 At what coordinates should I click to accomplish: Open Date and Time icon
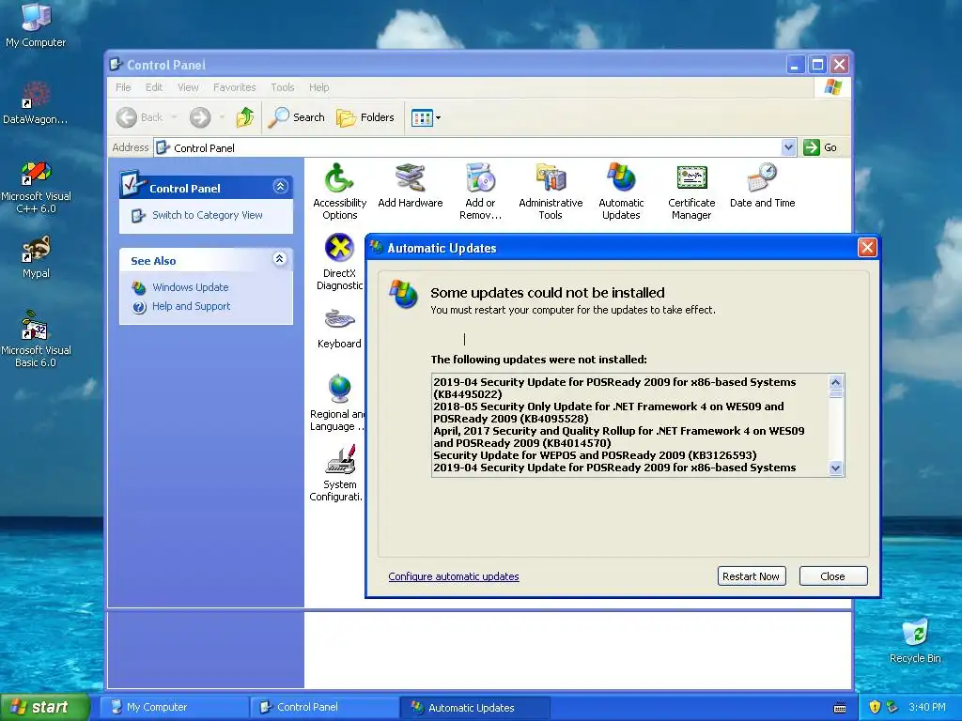[762, 185]
